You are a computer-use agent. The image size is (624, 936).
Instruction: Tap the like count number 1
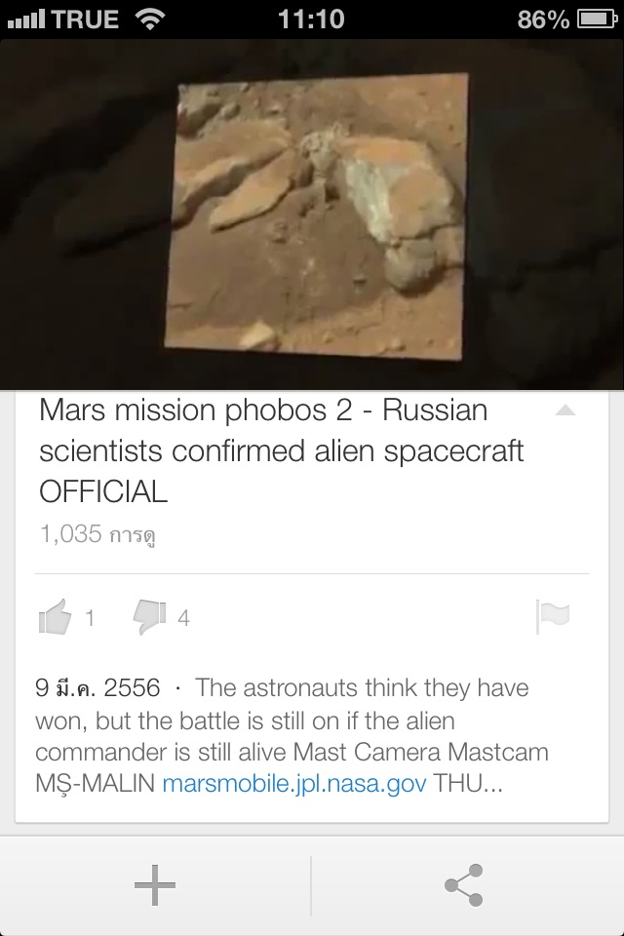coord(90,618)
